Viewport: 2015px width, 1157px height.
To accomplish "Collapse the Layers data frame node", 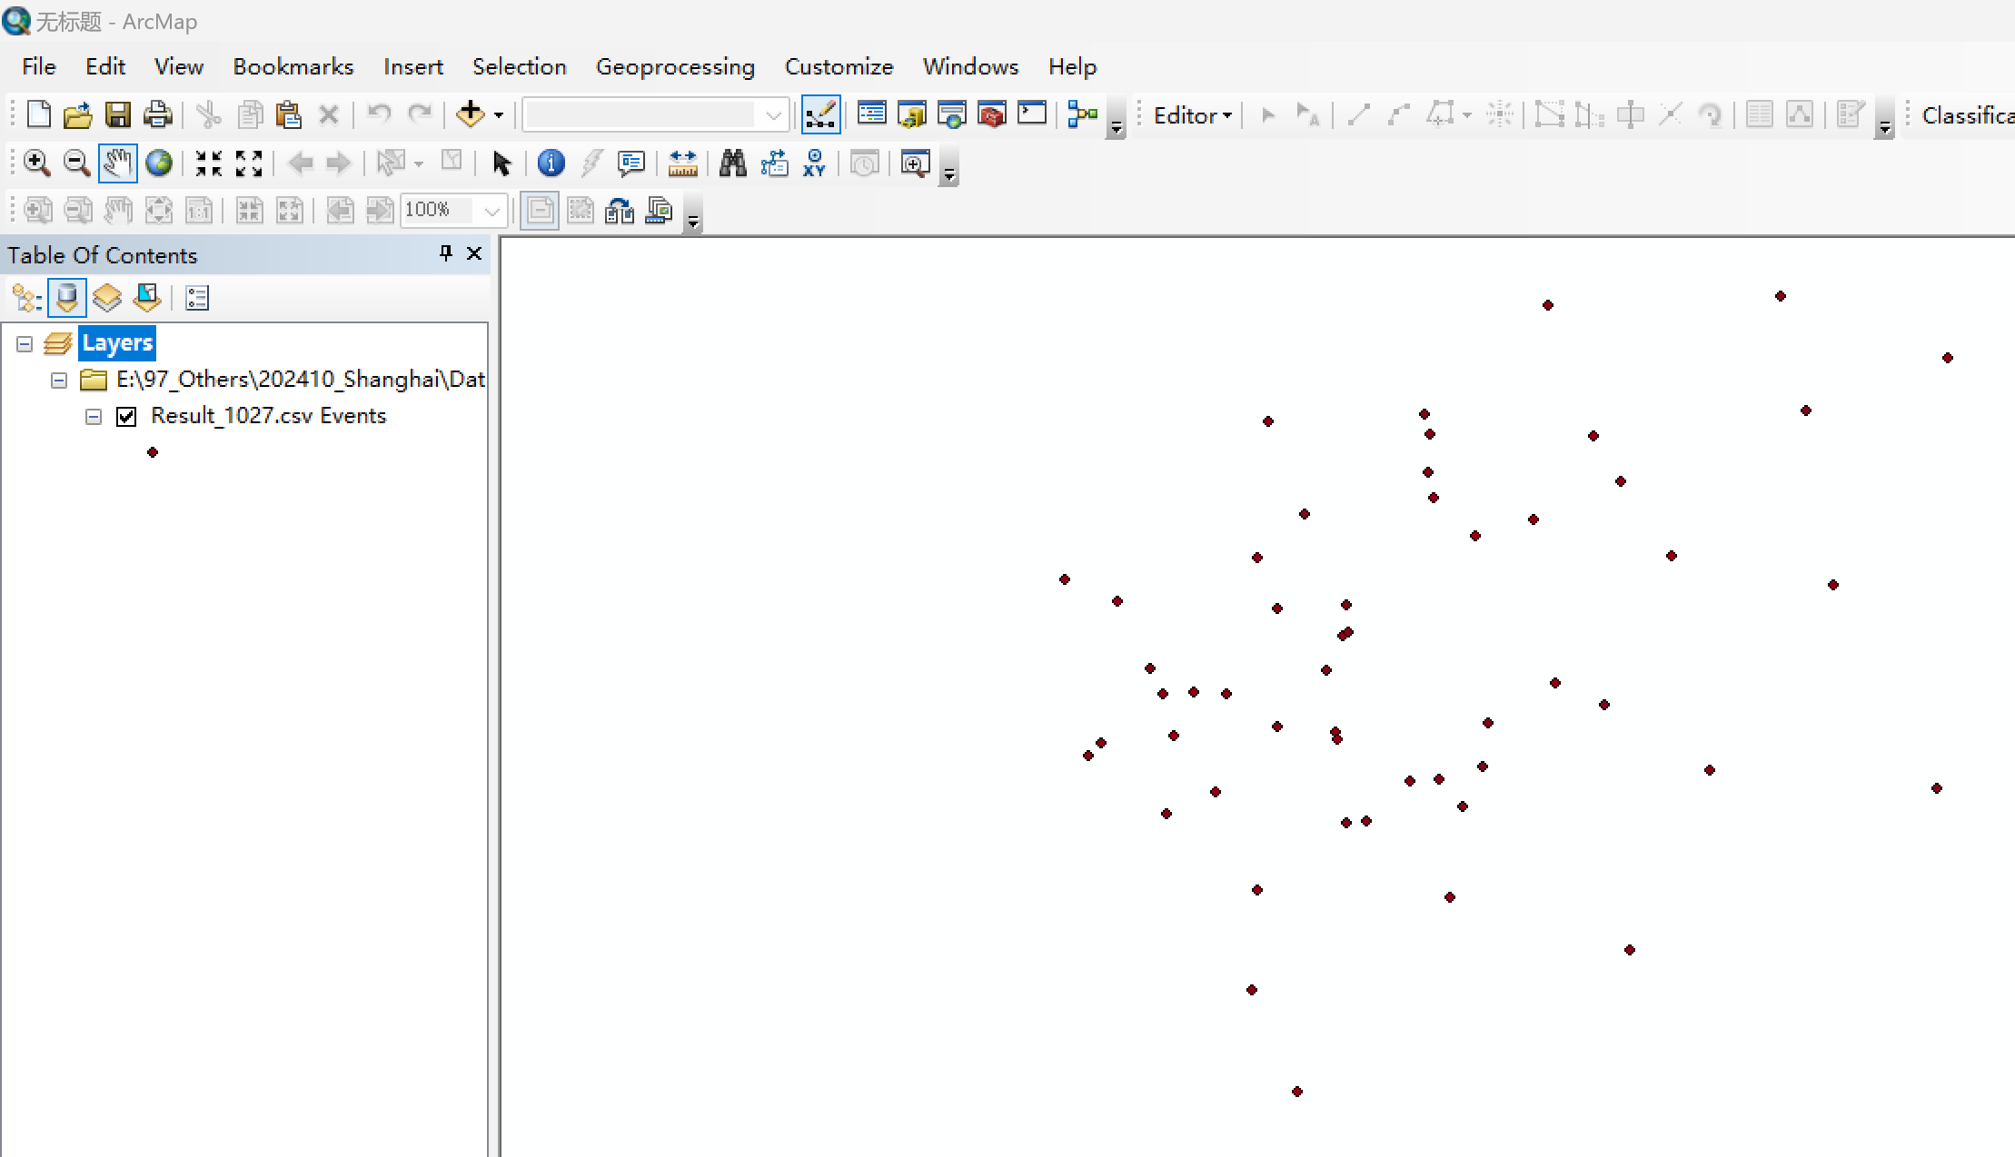I will (x=25, y=344).
